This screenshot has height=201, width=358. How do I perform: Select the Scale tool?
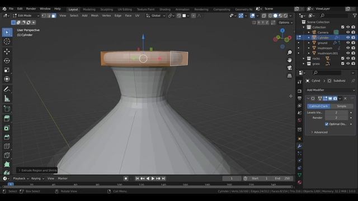tap(7, 70)
